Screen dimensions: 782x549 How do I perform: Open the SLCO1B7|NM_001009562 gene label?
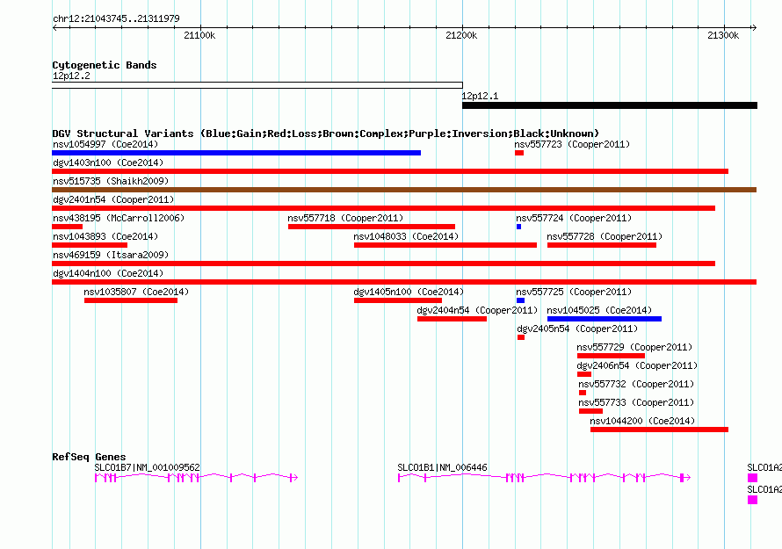click(x=147, y=467)
